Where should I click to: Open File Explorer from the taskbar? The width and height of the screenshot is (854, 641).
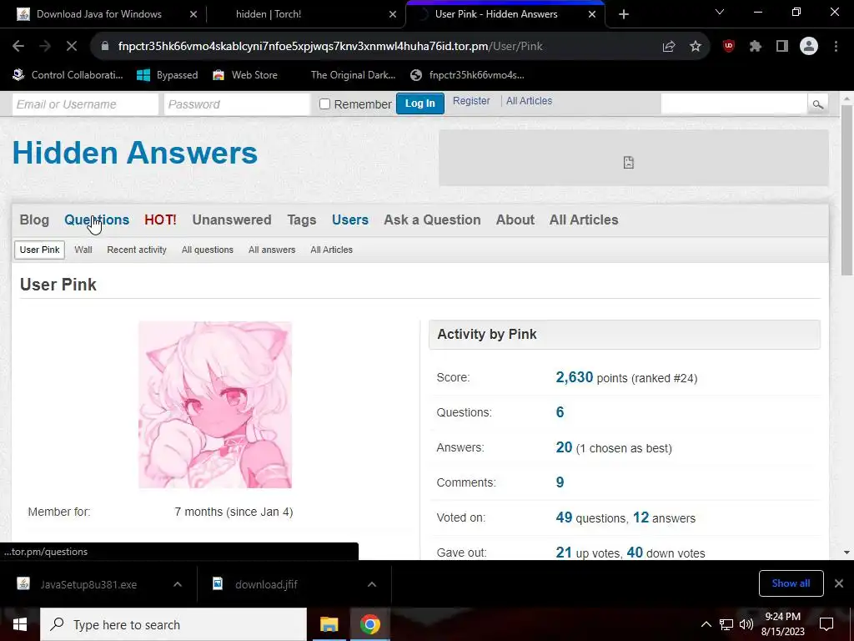(x=329, y=624)
